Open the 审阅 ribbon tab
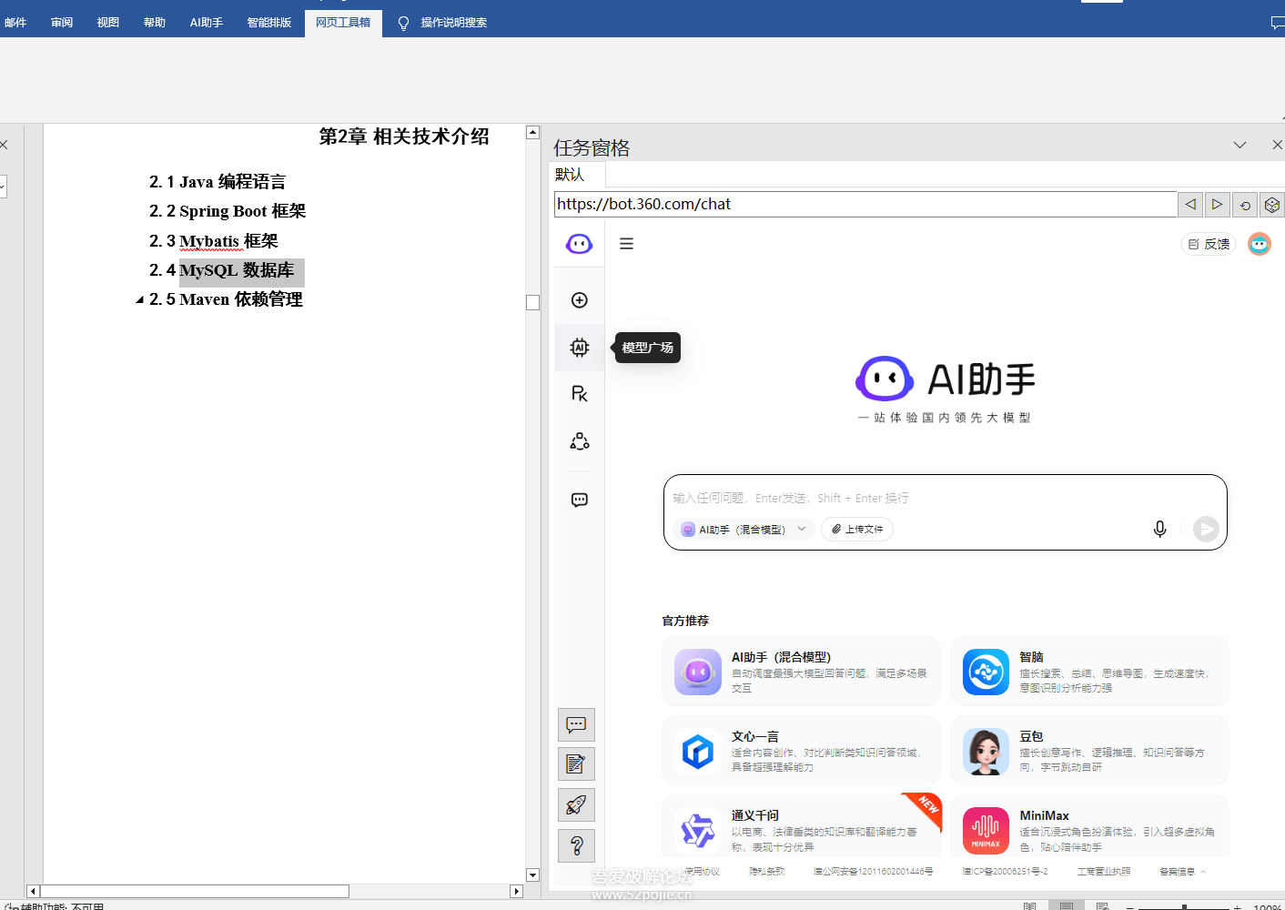This screenshot has width=1285, height=910. coord(62,23)
